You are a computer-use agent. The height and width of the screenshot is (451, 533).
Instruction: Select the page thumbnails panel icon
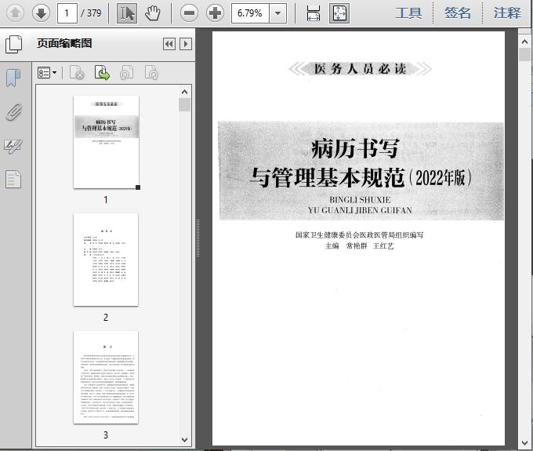click(14, 44)
